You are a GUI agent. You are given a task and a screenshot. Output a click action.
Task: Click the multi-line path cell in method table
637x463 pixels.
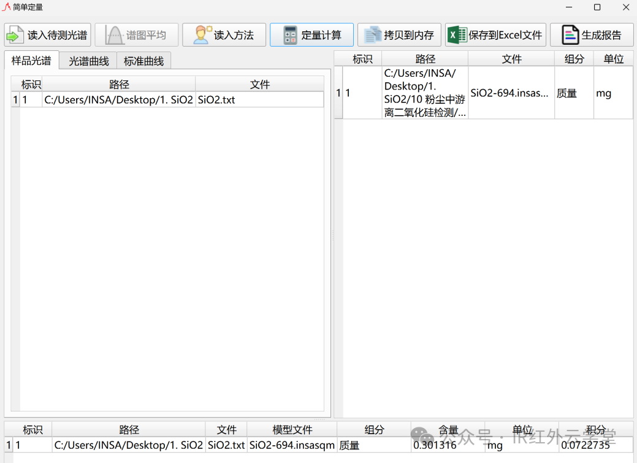click(x=425, y=93)
